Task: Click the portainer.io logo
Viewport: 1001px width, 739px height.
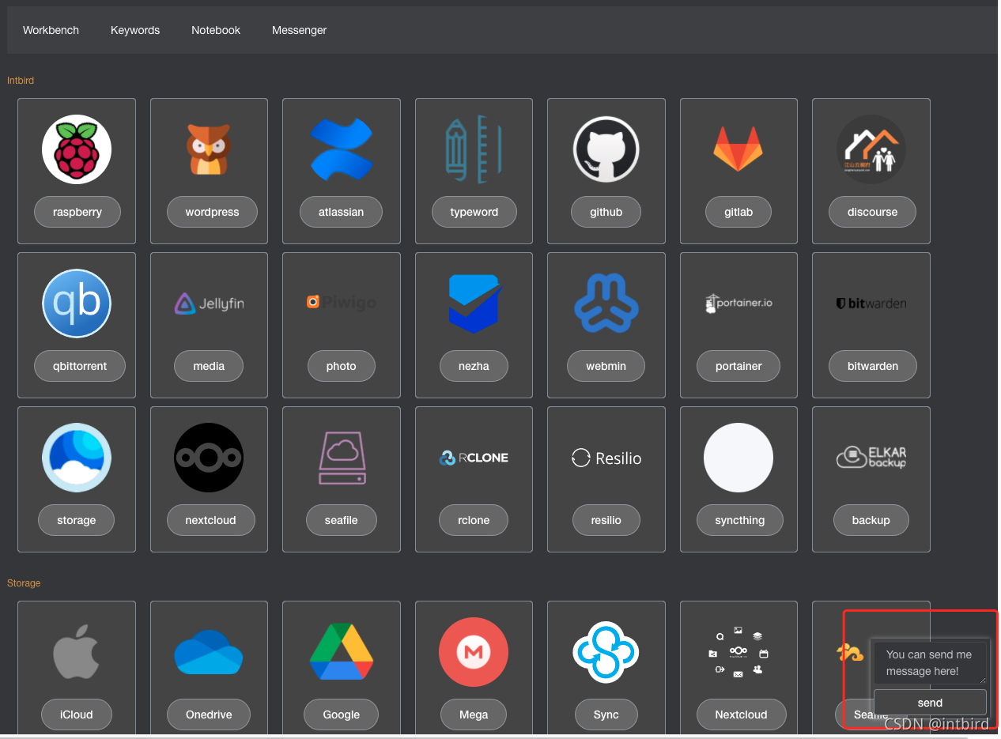Action: click(738, 303)
